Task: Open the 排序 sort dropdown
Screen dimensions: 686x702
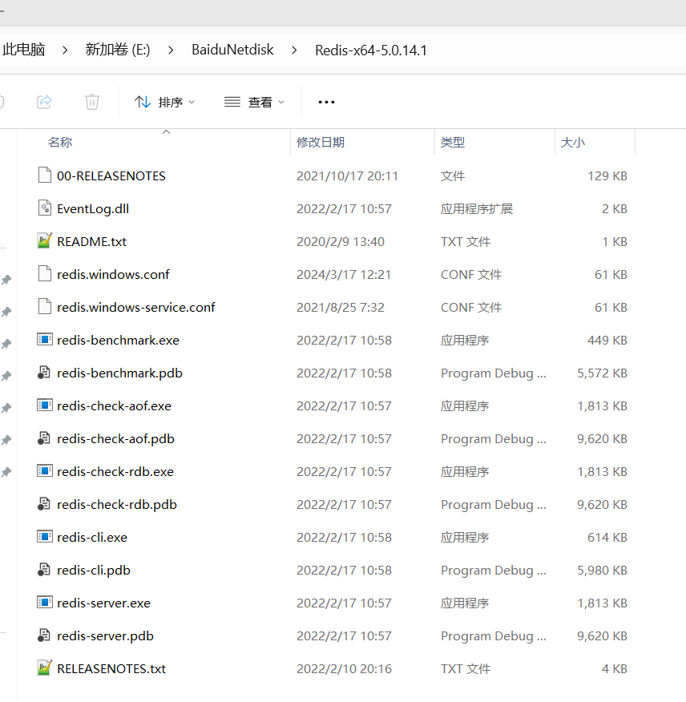Action: (165, 102)
